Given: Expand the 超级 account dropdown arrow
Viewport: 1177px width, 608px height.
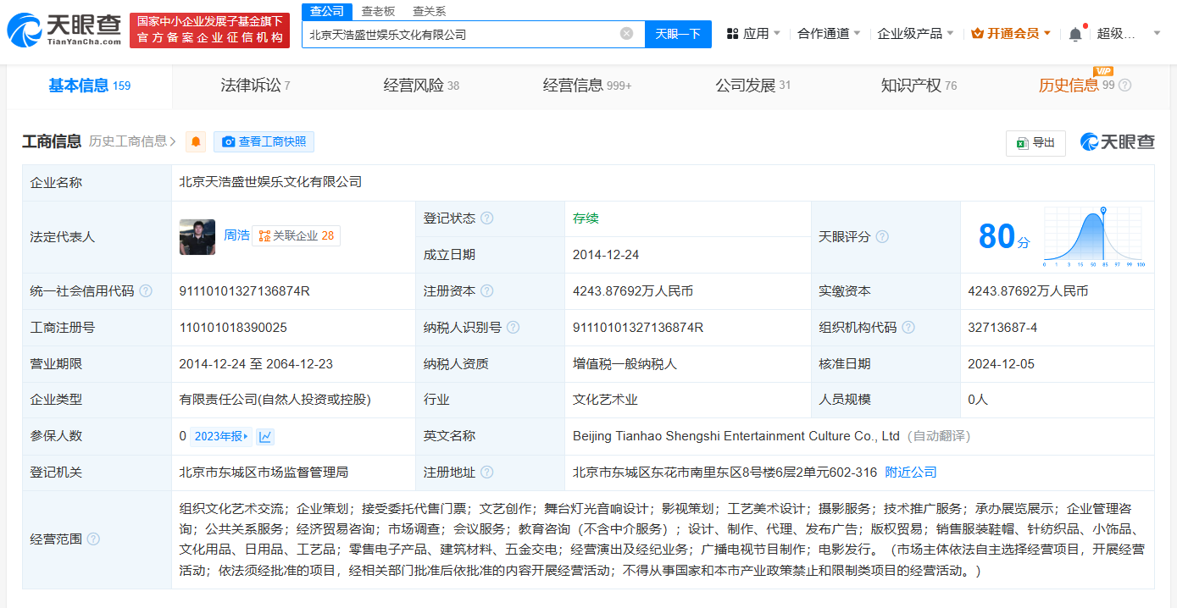Looking at the screenshot, I should [1155, 31].
